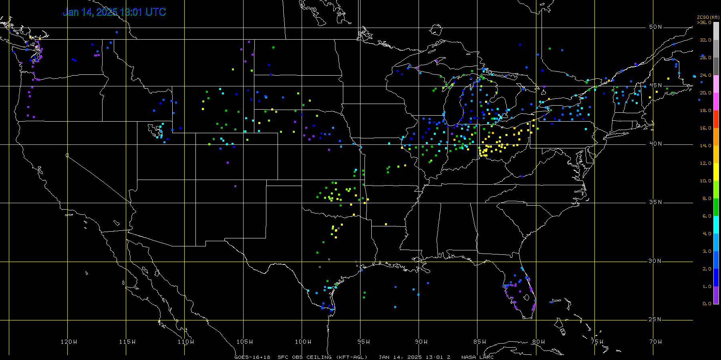Click the 18.0 legend value
This screenshot has height=360, width=721.
(x=706, y=110)
